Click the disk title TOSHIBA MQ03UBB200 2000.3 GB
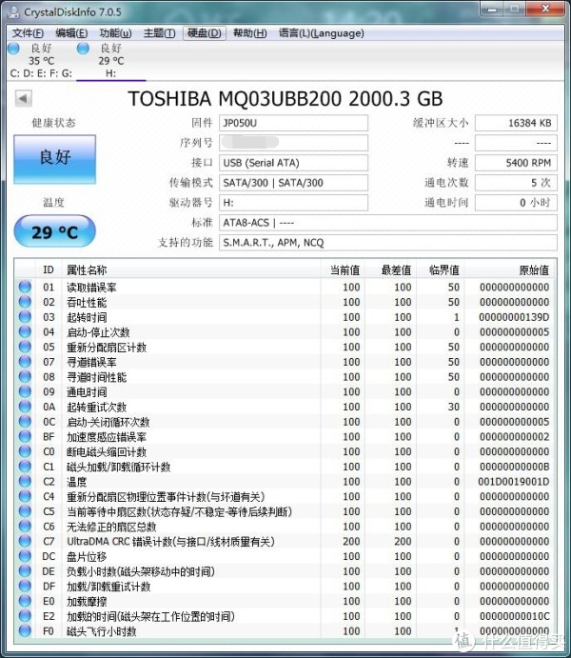 click(285, 99)
